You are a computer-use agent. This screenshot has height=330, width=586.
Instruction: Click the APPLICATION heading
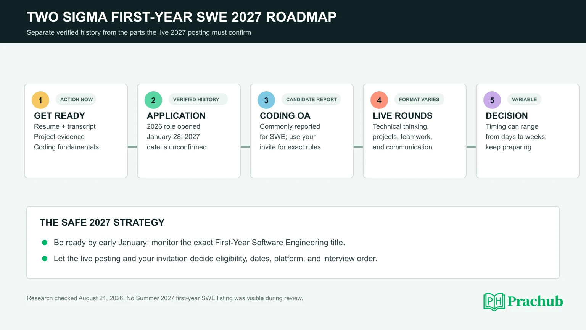click(x=176, y=116)
